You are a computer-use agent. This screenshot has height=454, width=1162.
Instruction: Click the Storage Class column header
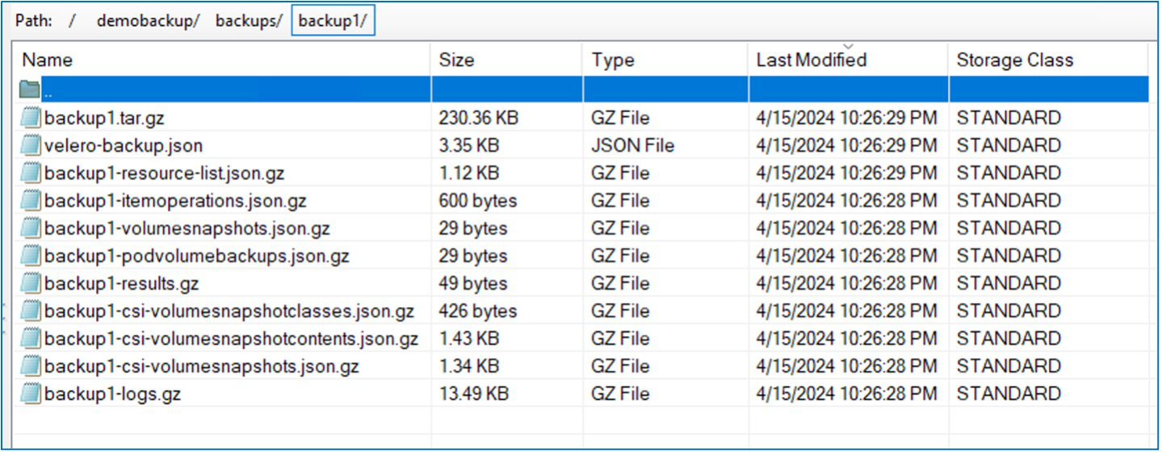coord(1014,60)
